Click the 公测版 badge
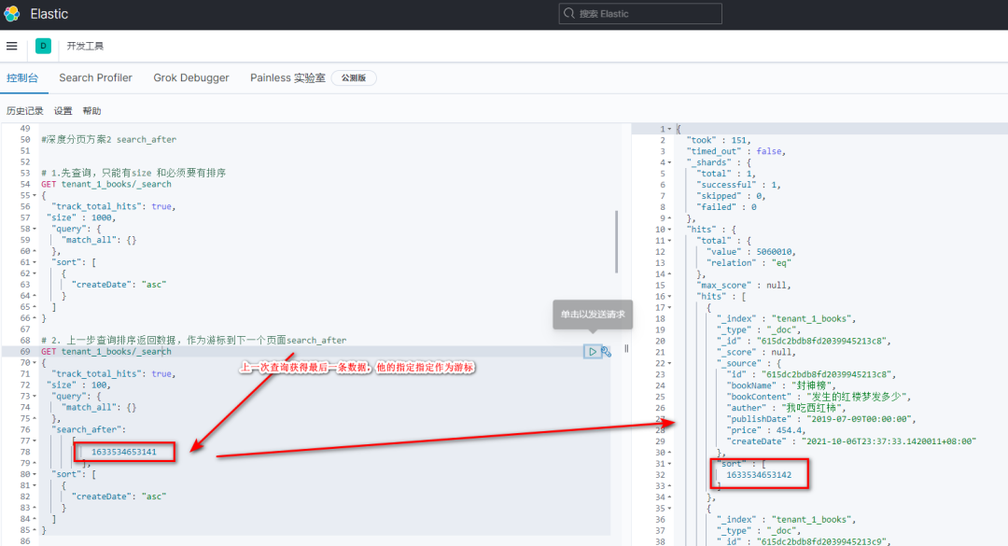 354,77
